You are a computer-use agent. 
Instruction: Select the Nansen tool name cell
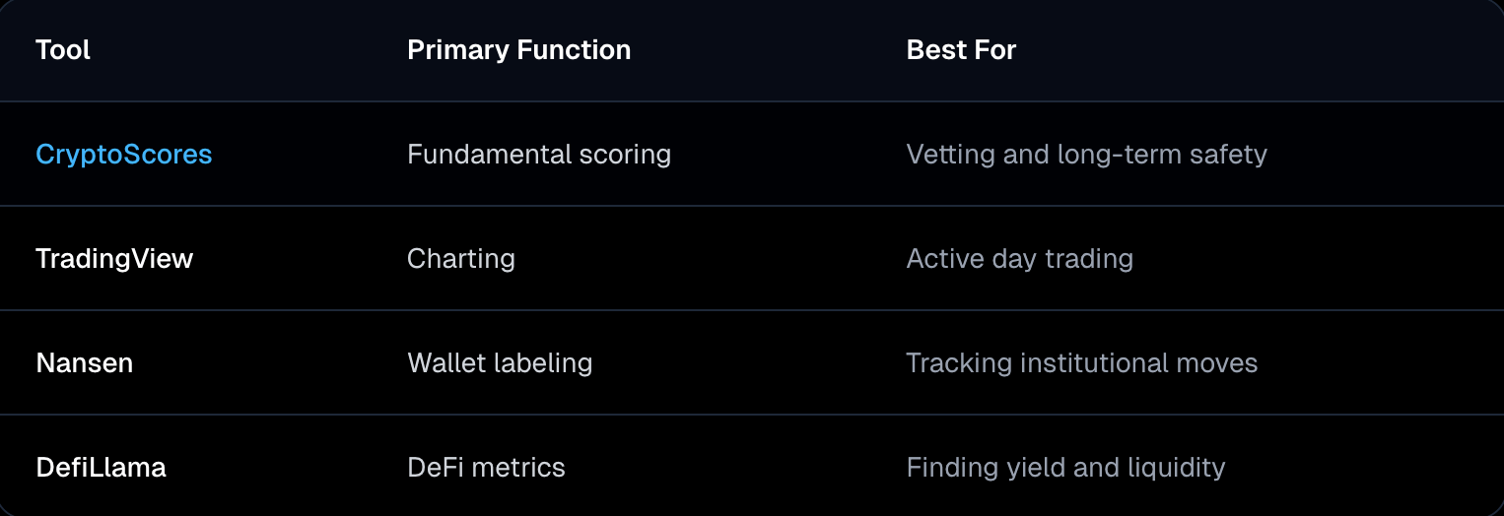coord(84,363)
